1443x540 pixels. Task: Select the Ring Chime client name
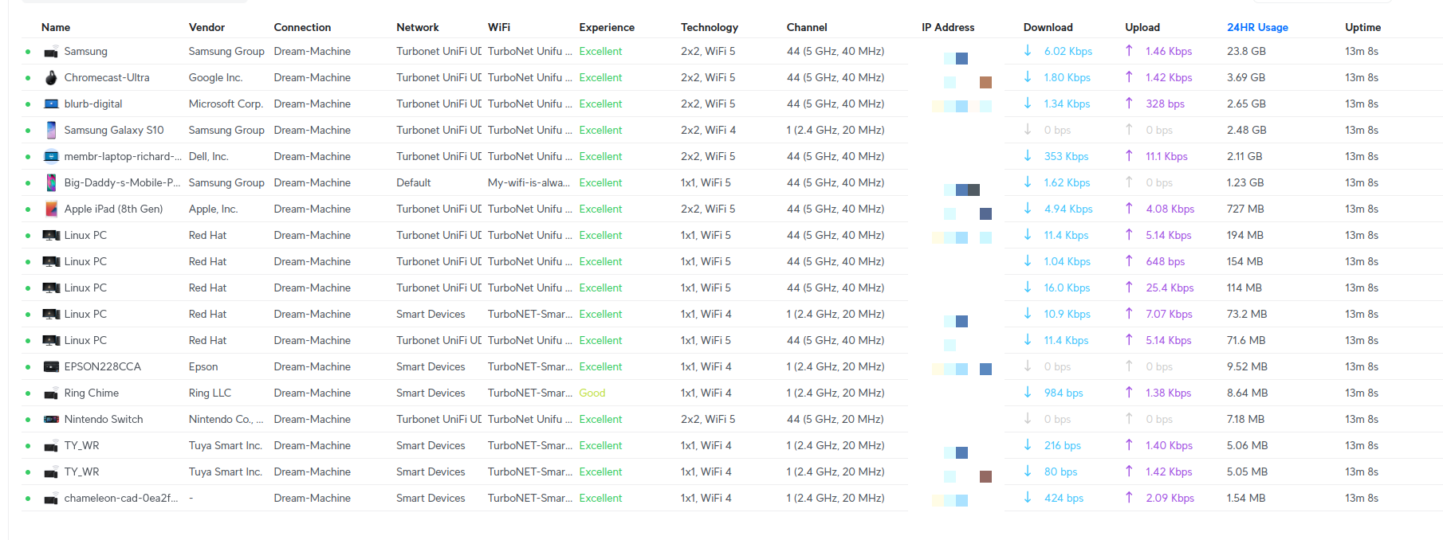click(92, 393)
